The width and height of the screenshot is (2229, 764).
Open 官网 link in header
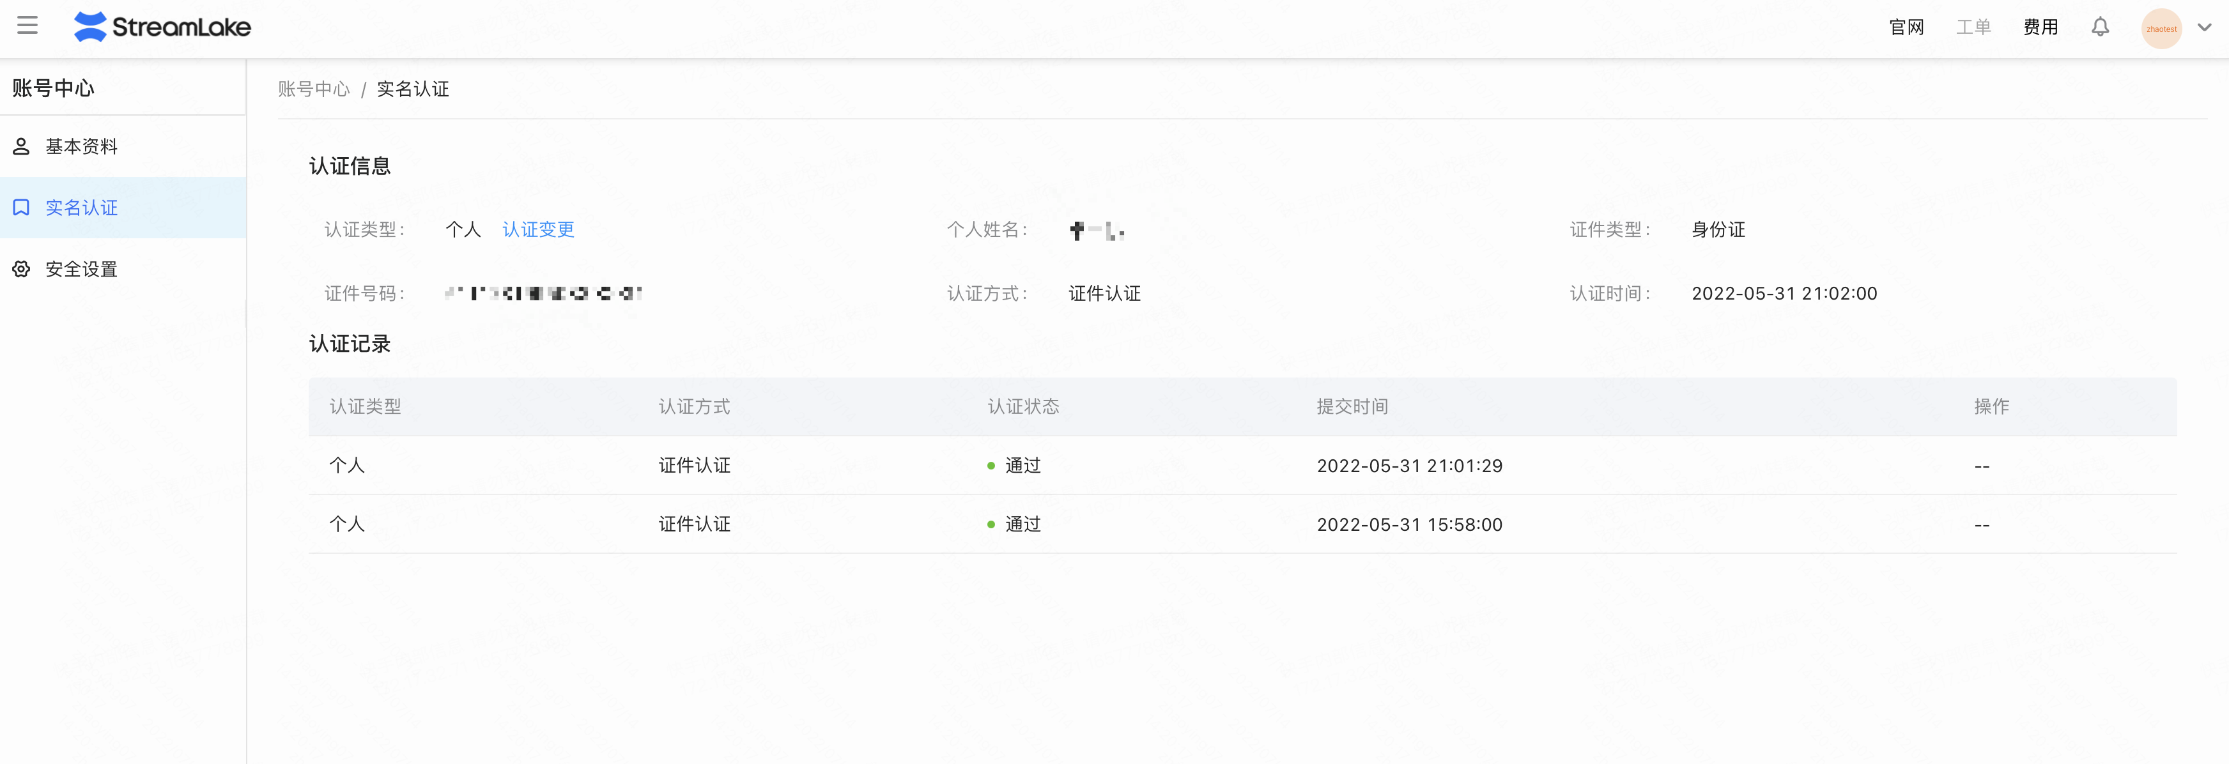click(x=1906, y=27)
